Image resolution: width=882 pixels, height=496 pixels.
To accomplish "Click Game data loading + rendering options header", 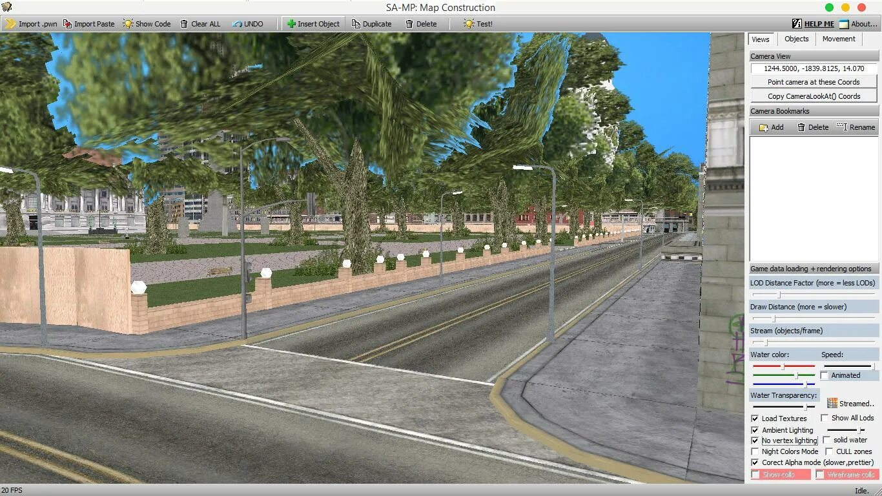I will click(814, 269).
